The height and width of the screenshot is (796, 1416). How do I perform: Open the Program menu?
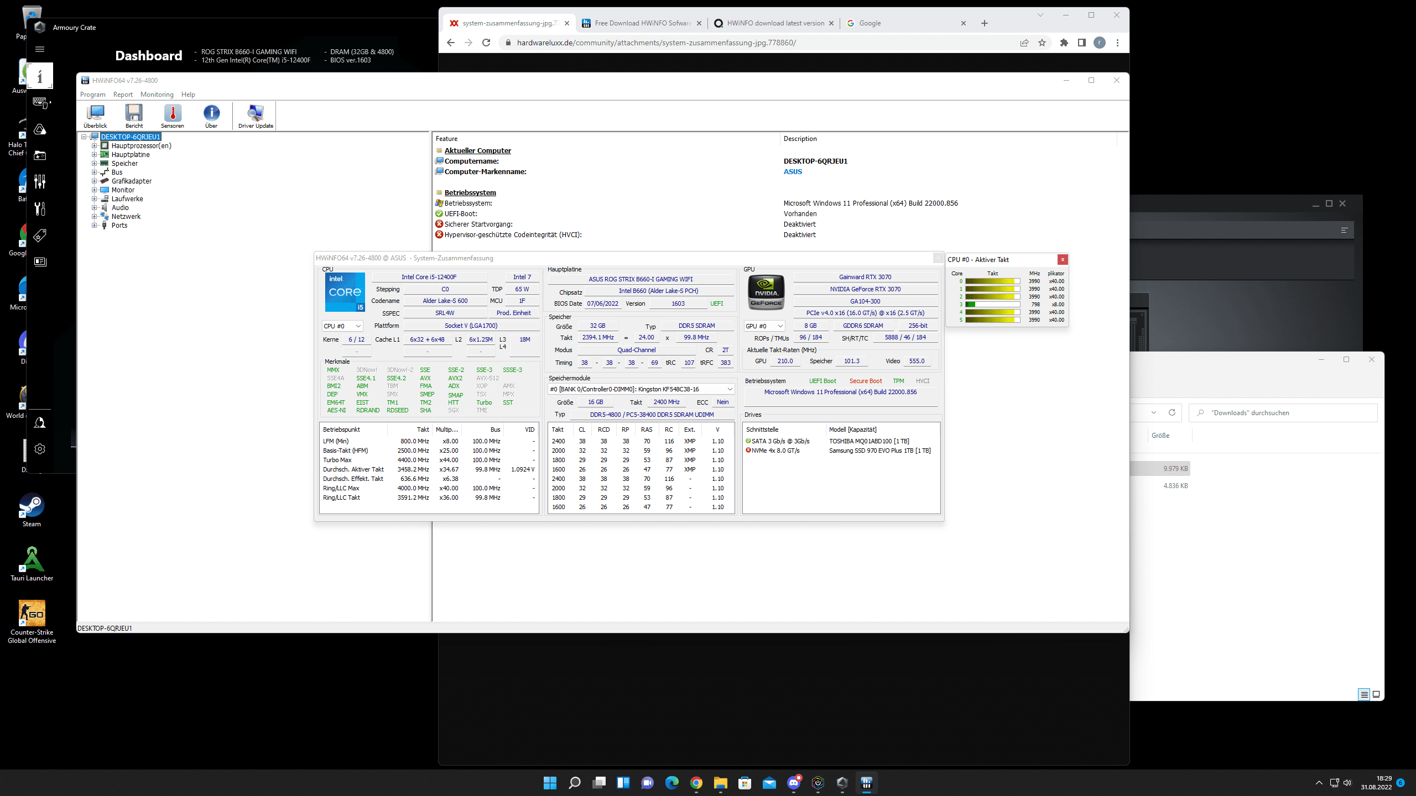point(92,95)
